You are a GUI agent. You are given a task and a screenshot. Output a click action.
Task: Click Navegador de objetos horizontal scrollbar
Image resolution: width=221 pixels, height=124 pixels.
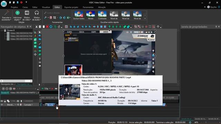pos(16,81)
